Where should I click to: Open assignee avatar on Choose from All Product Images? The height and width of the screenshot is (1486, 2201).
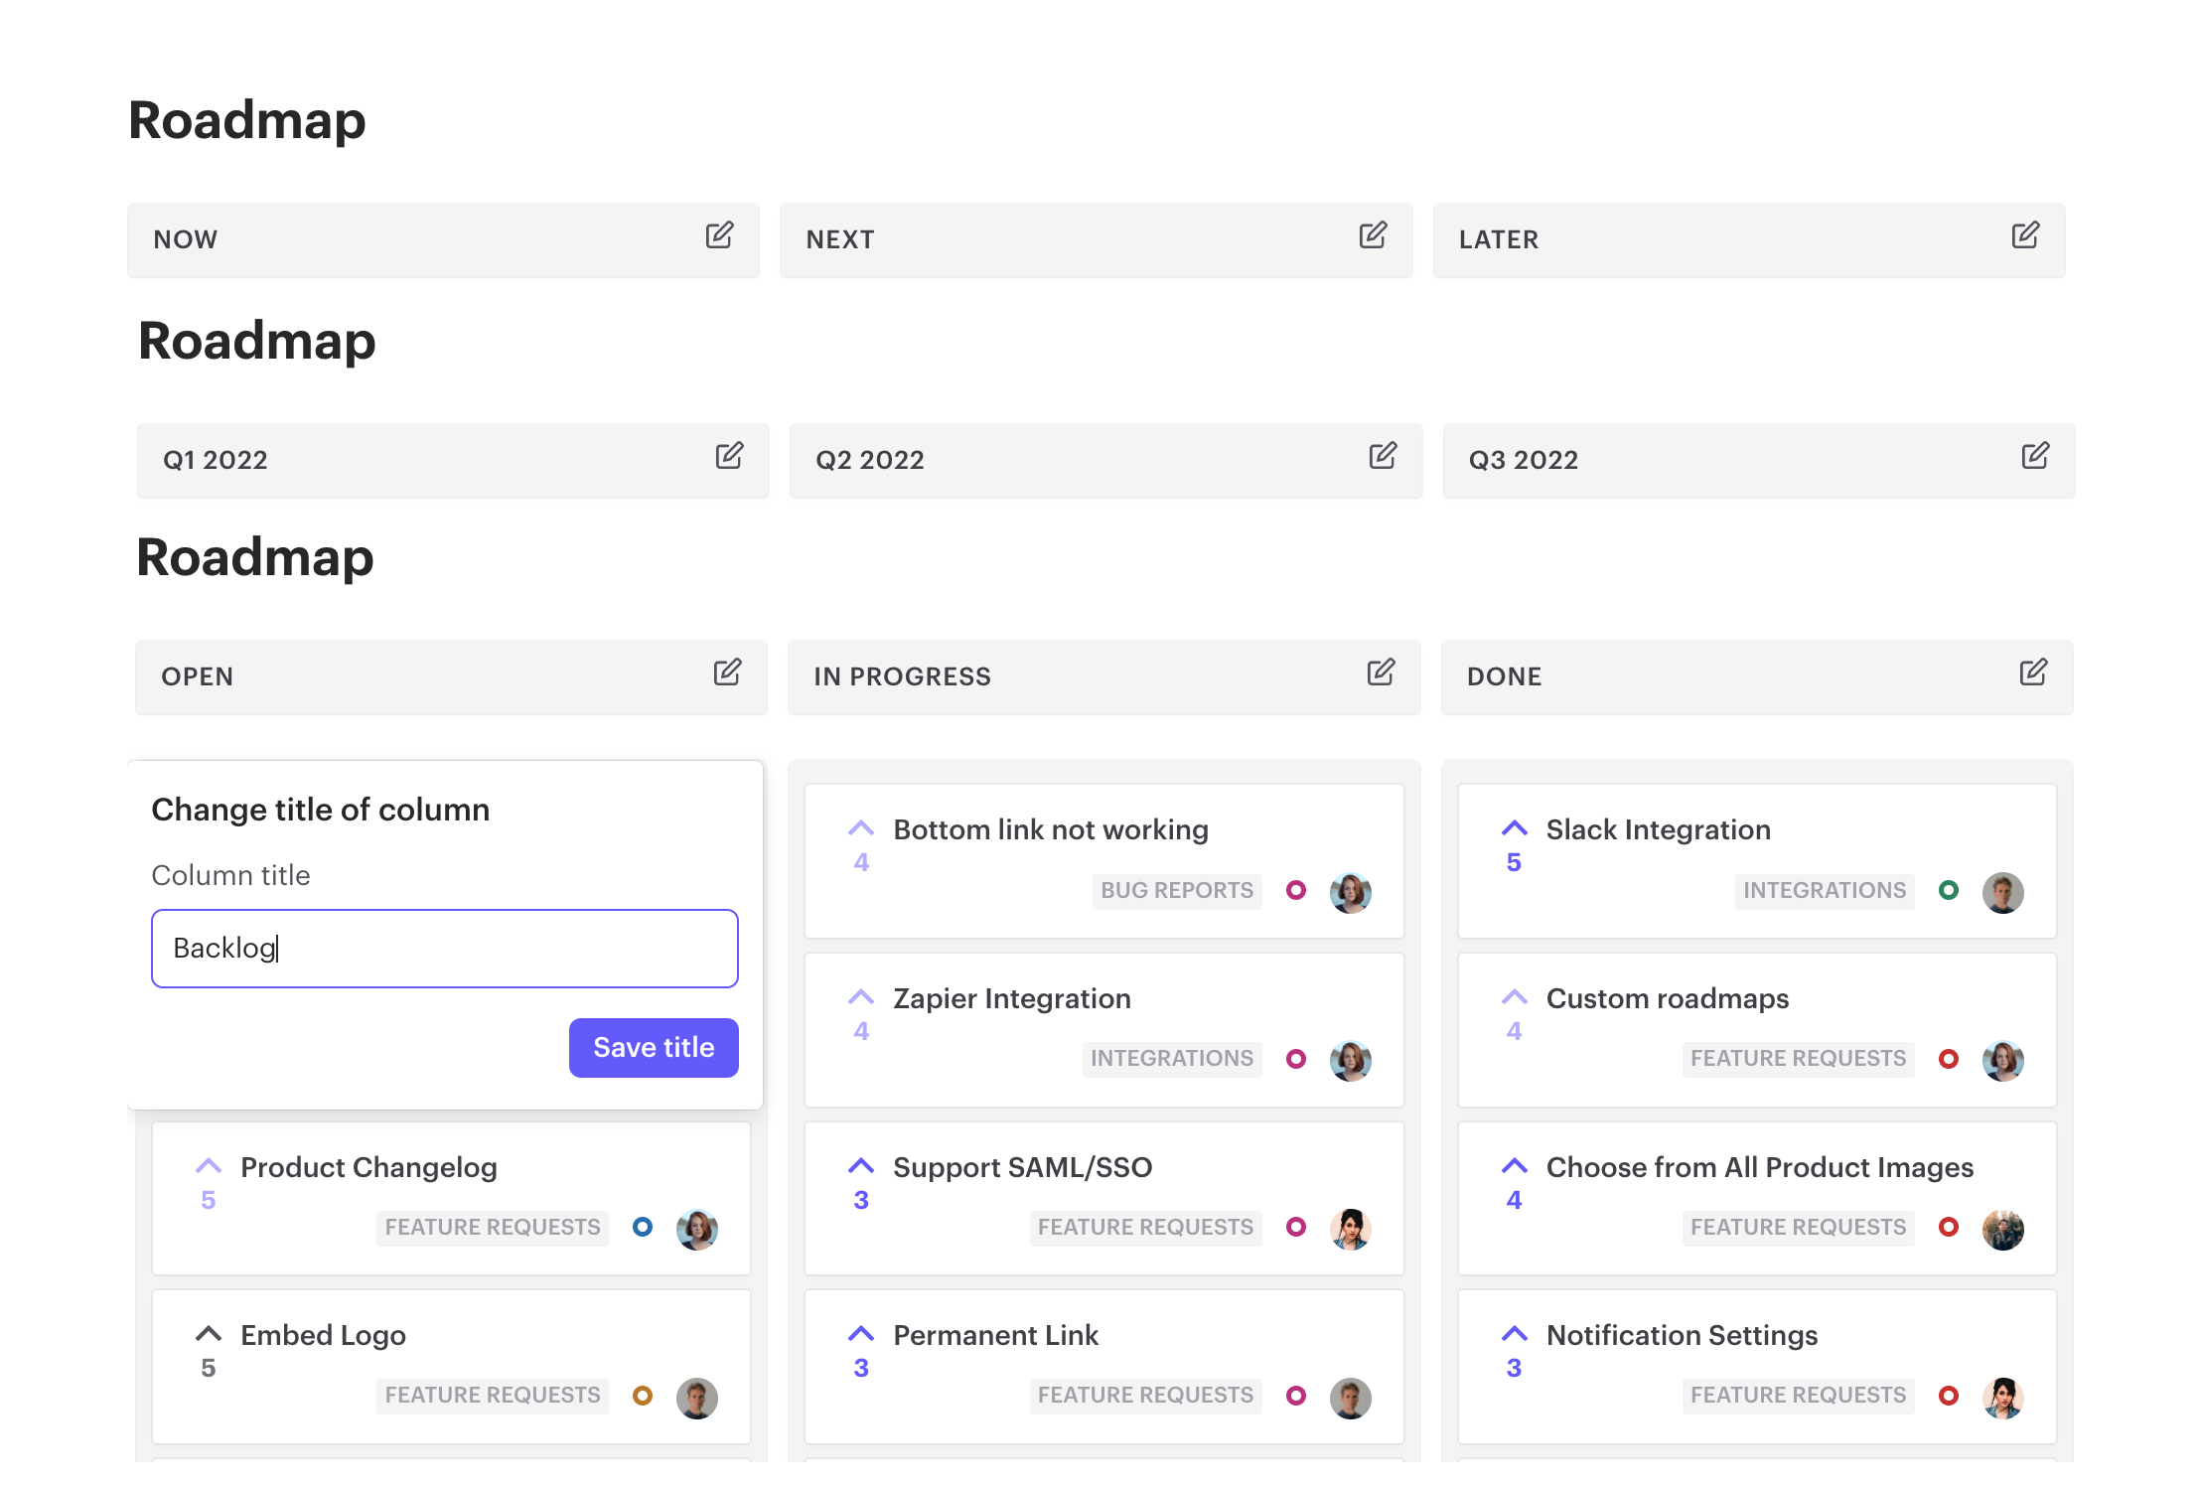point(2003,1229)
